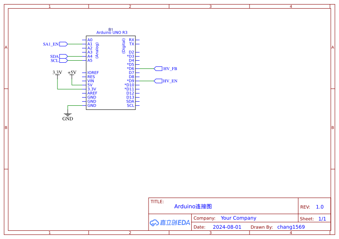Click the A1 analog pin label

[x=90, y=44]
